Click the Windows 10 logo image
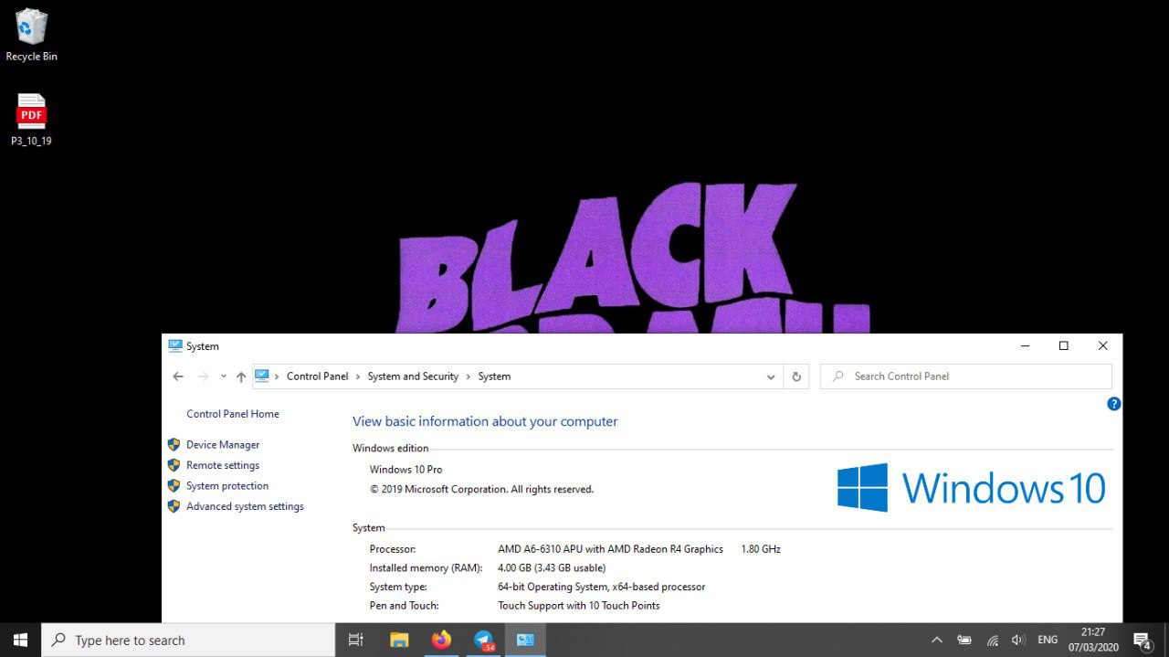This screenshot has width=1169, height=657. click(x=972, y=487)
